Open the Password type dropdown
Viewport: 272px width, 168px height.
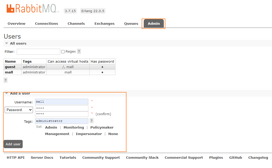pyautogui.click(x=19, y=110)
